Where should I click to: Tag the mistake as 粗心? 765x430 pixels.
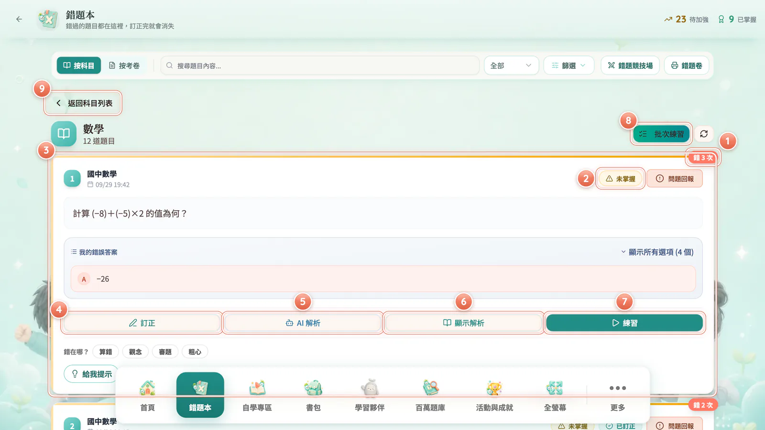pyautogui.click(x=195, y=352)
